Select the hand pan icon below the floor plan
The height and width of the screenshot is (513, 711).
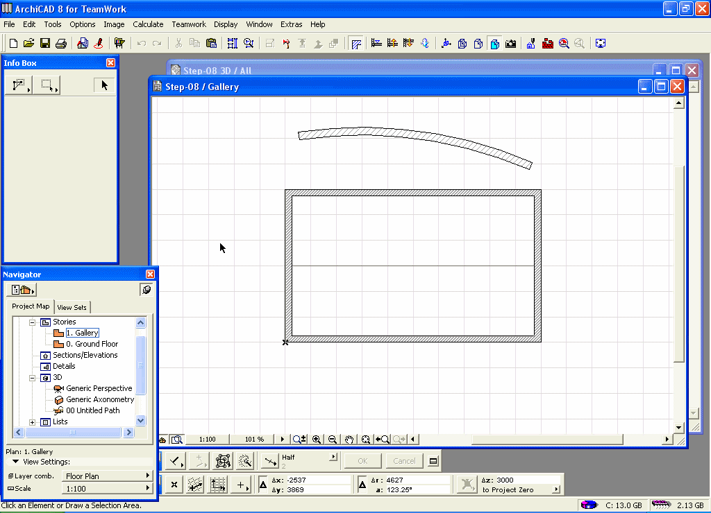349,439
